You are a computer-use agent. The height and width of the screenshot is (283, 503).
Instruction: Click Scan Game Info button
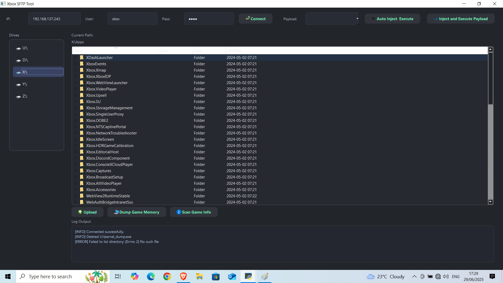tap(194, 212)
